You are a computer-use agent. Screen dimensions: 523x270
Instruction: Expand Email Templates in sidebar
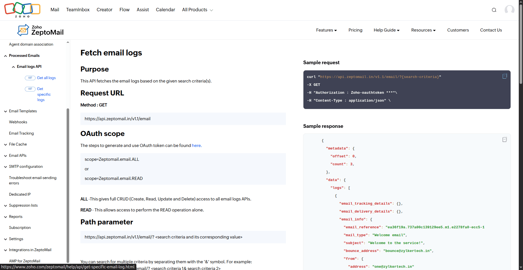coord(5,111)
